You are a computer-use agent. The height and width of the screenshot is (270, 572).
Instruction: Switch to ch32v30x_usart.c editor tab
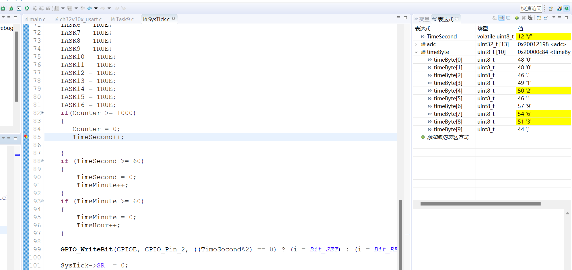(78, 19)
